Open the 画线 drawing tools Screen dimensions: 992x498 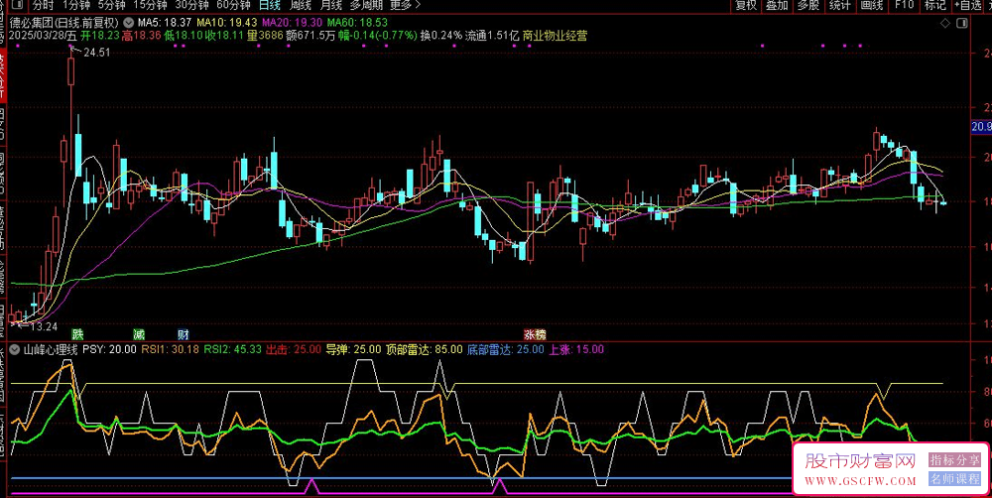871,5
